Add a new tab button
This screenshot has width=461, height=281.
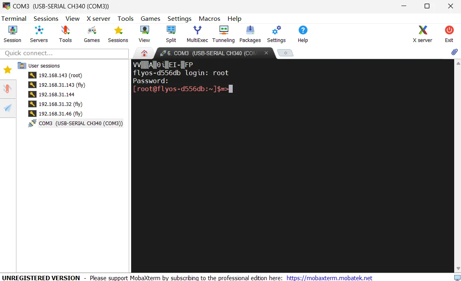pos(285,53)
